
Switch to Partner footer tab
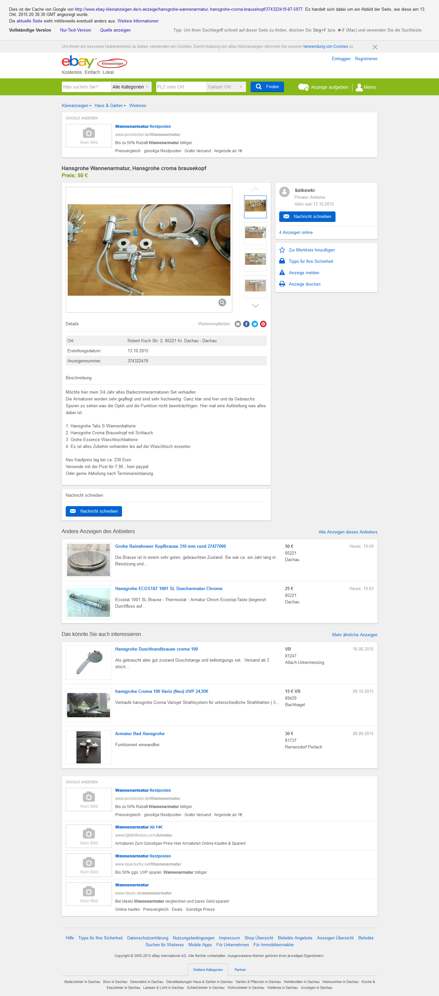point(240,970)
